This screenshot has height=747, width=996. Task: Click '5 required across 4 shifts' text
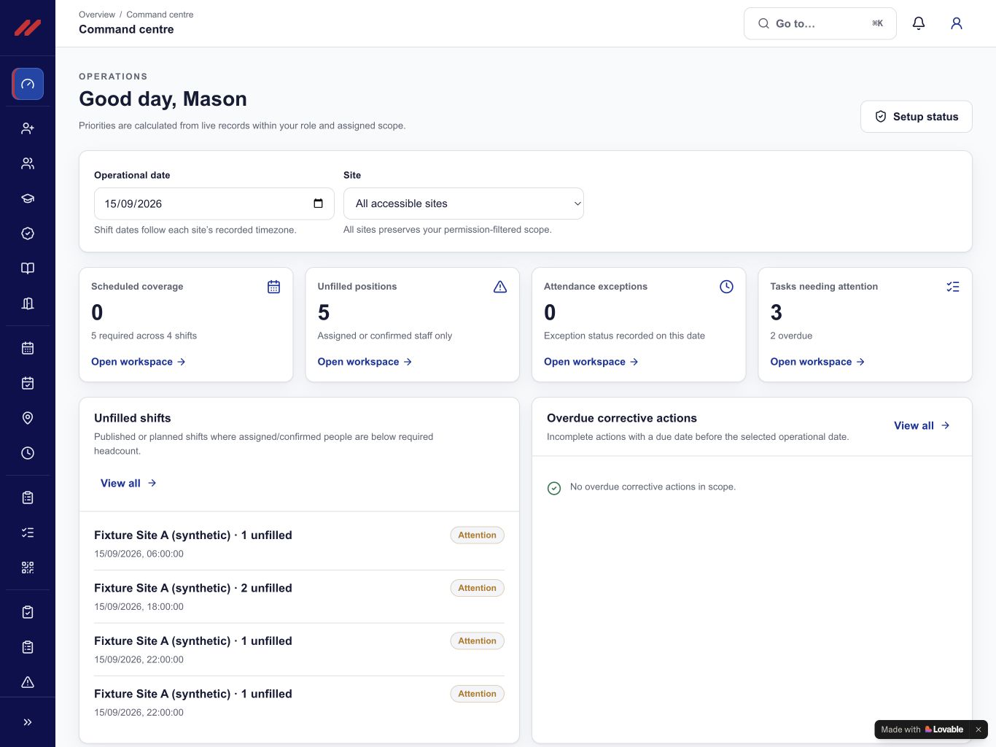point(144,336)
